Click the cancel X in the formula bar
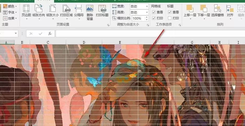The height and width of the screenshot is (126, 245). [x=31, y=34]
